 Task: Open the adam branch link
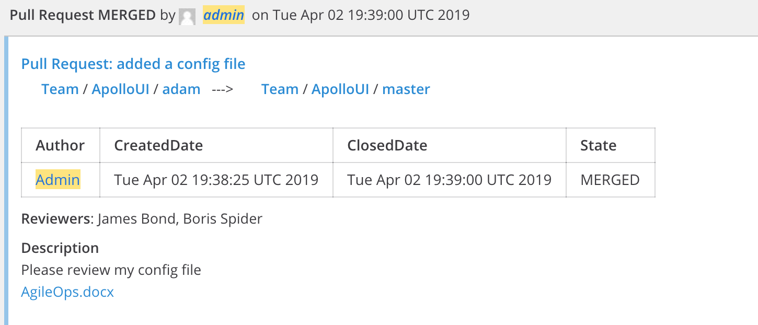click(x=181, y=89)
